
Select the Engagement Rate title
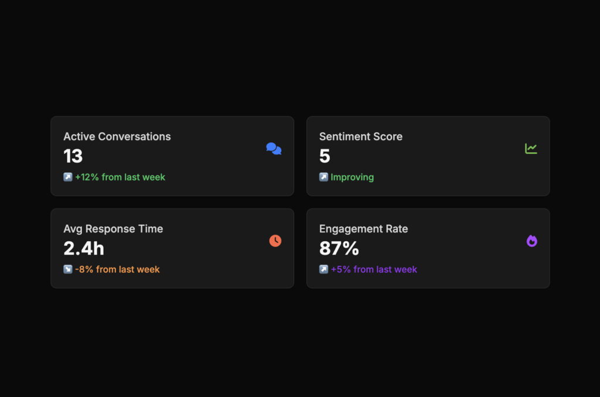click(363, 229)
